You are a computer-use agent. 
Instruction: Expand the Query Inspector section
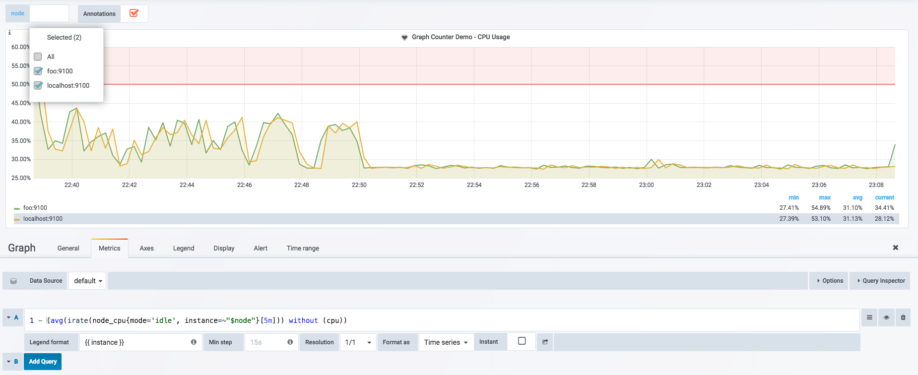click(880, 281)
